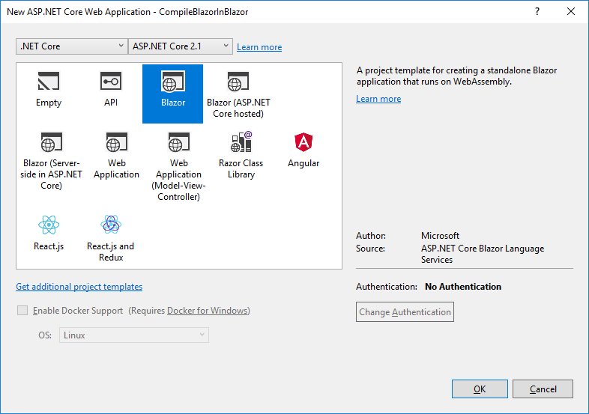
Task: Pick the Blazor Server-side template icon
Action: 52,142
